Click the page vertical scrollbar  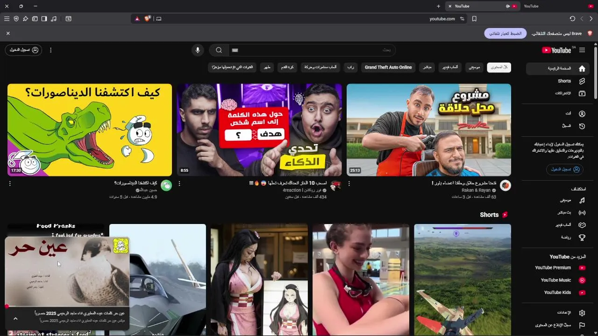596,72
